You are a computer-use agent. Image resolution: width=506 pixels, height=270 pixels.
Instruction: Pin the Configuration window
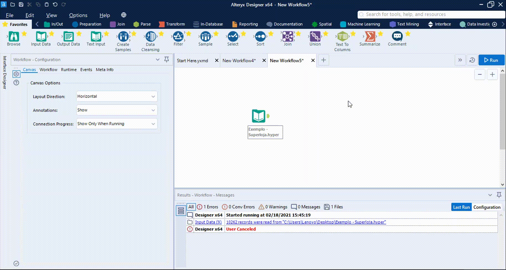(x=166, y=59)
